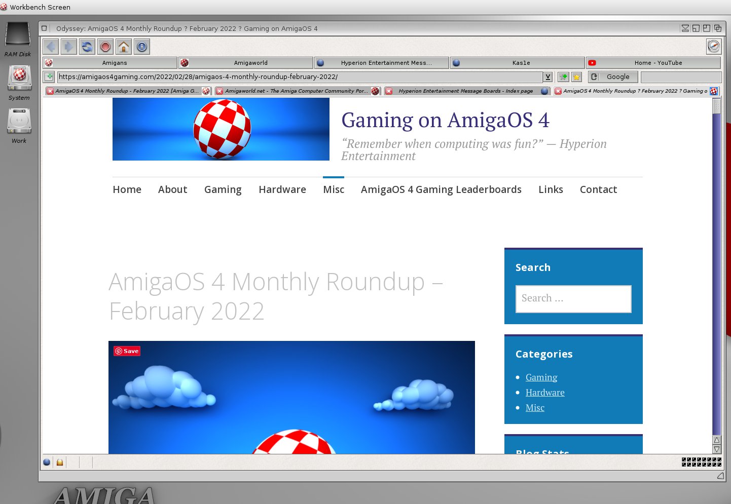This screenshot has height=504, width=731.
Task: Expand the URL history dropdown arrow
Action: tap(548, 77)
